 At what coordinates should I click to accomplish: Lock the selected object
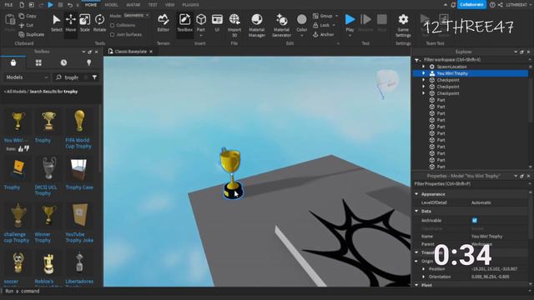click(x=321, y=25)
